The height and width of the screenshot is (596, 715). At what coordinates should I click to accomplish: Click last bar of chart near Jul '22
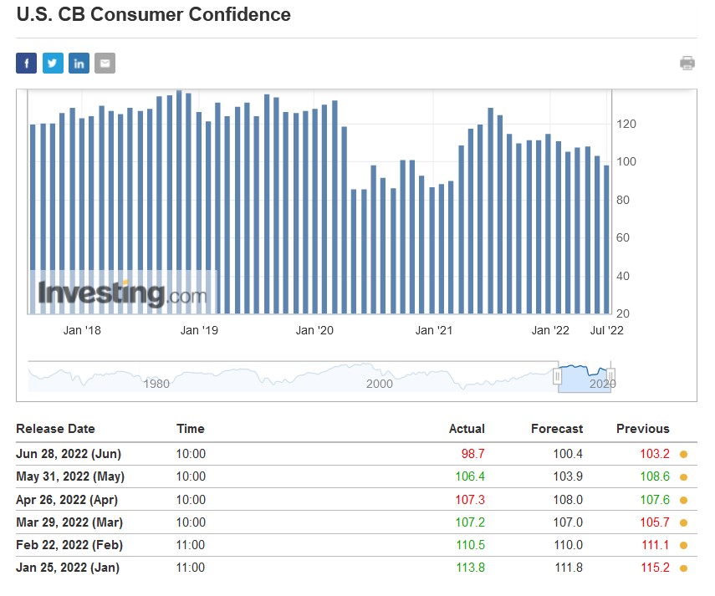point(606,239)
